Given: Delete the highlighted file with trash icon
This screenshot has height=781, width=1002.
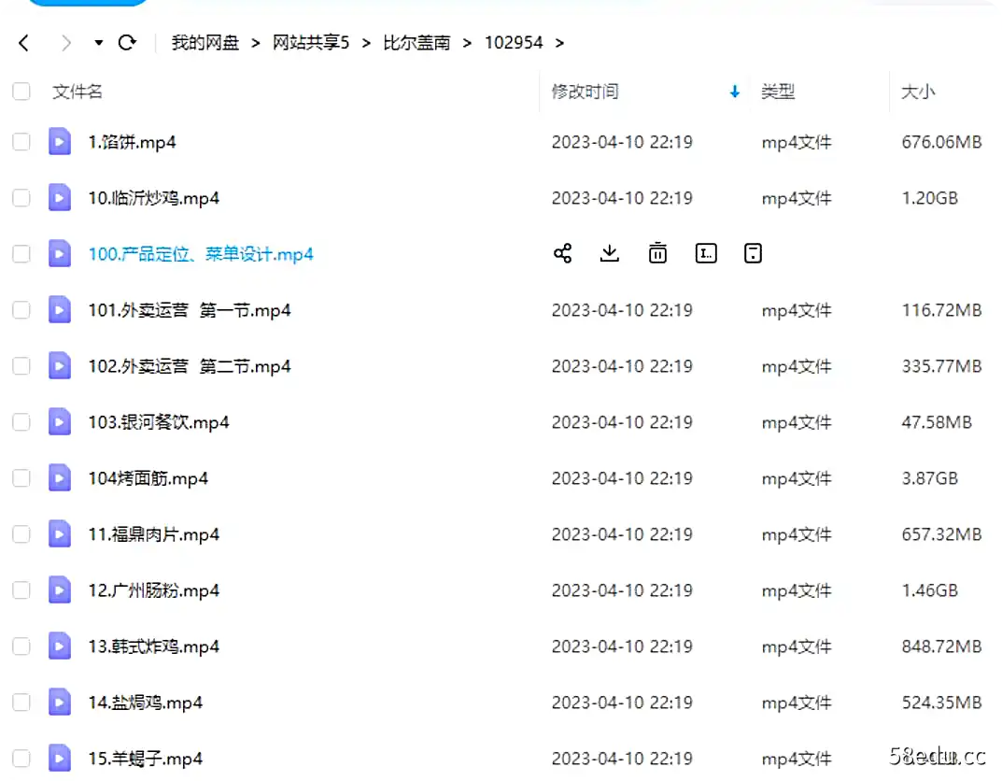Looking at the screenshot, I should (x=657, y=252).
